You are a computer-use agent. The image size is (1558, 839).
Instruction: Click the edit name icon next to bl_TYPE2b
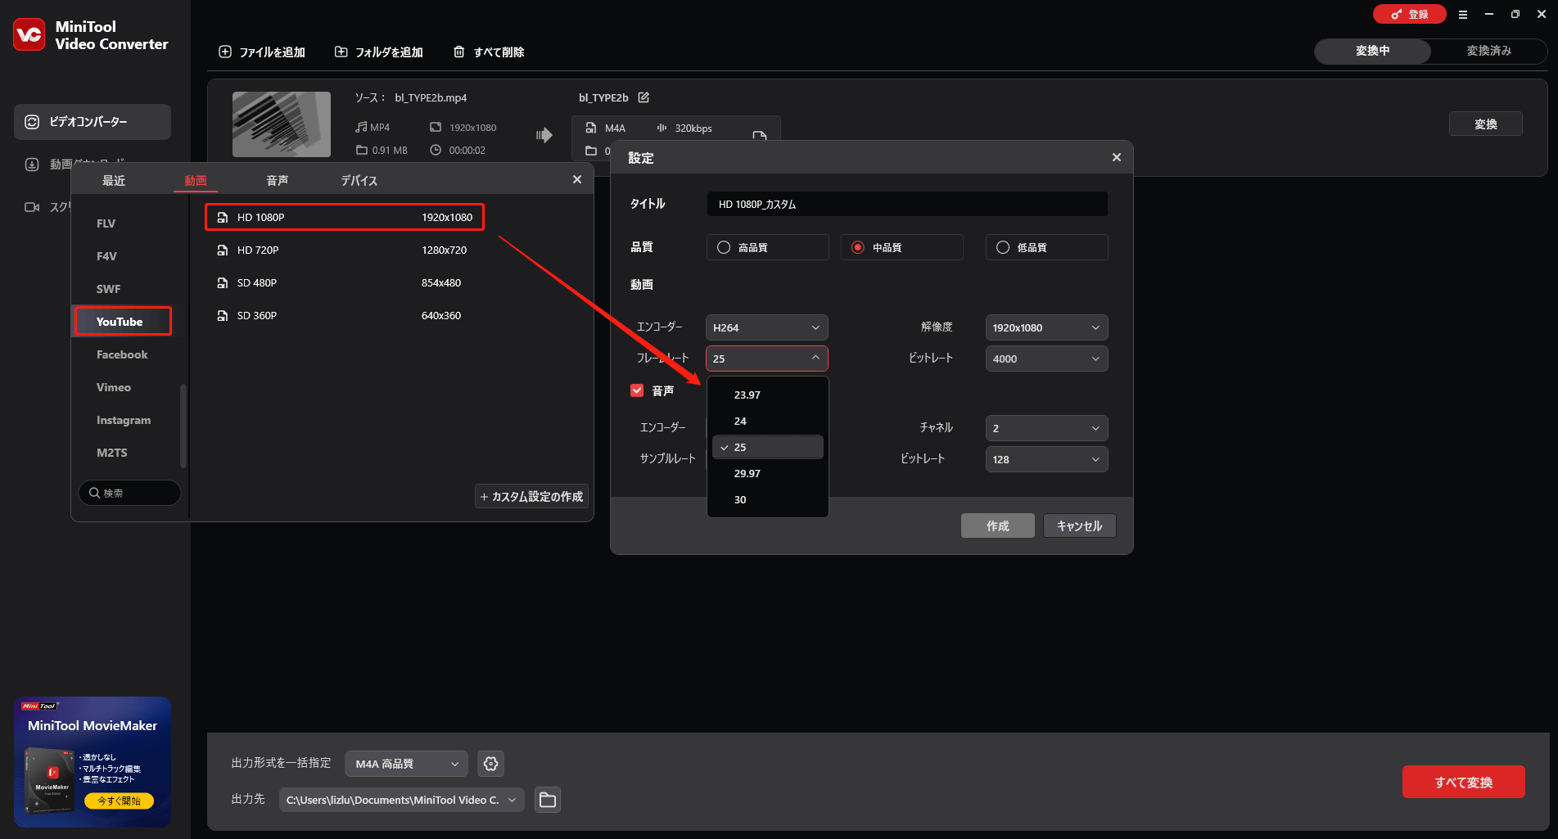point(644,97)
